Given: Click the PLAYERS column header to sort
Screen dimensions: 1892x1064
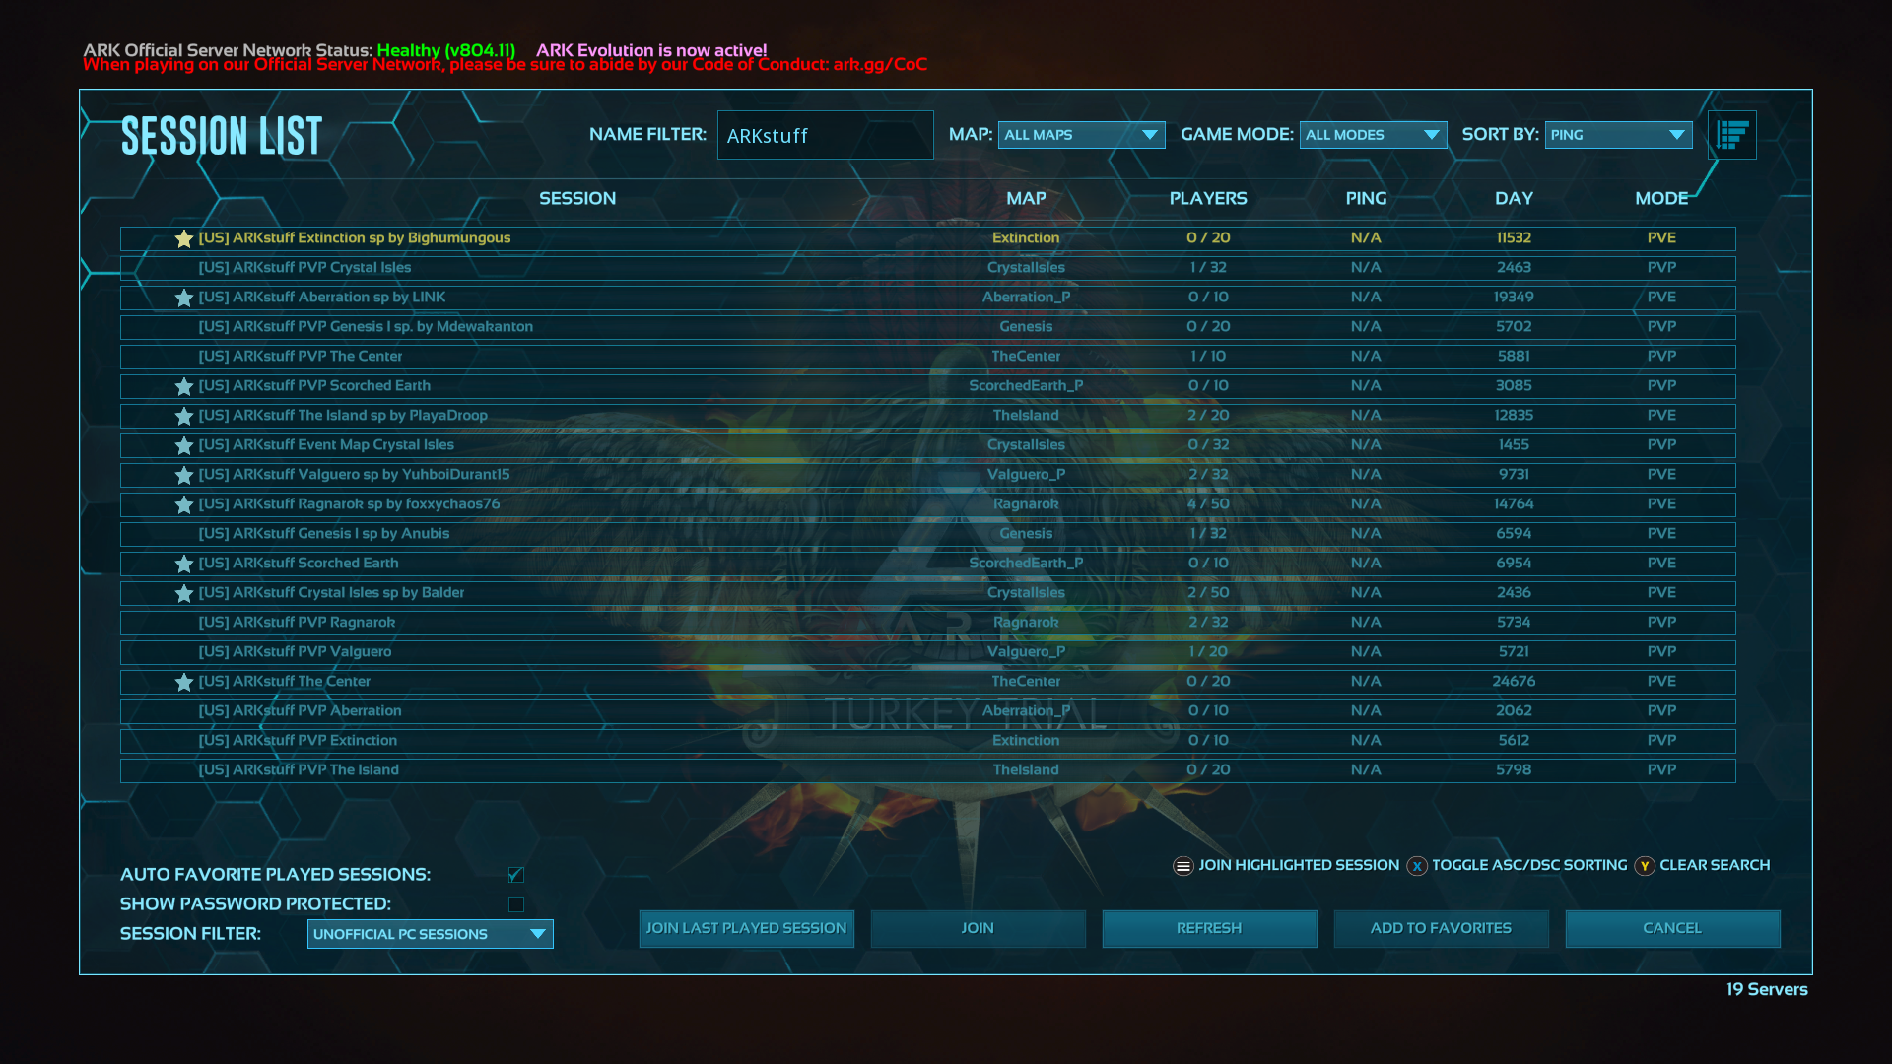Looking at the screenshot, I should click(x=1206, y=199).
